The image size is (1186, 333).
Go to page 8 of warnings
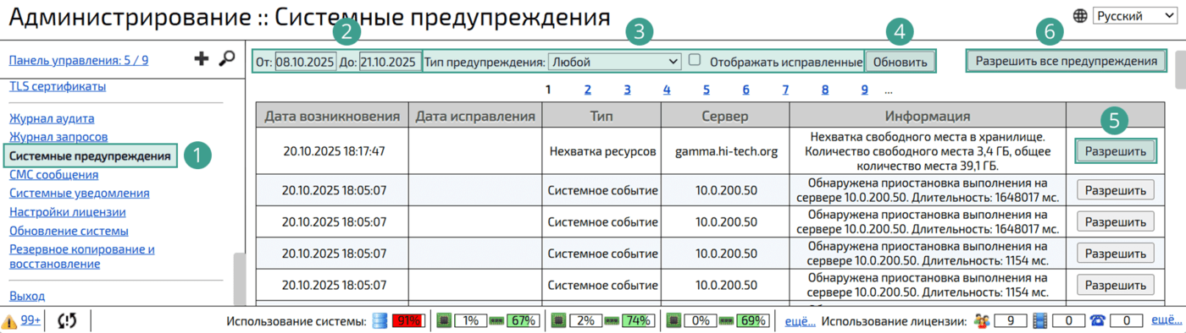[825, 90]
